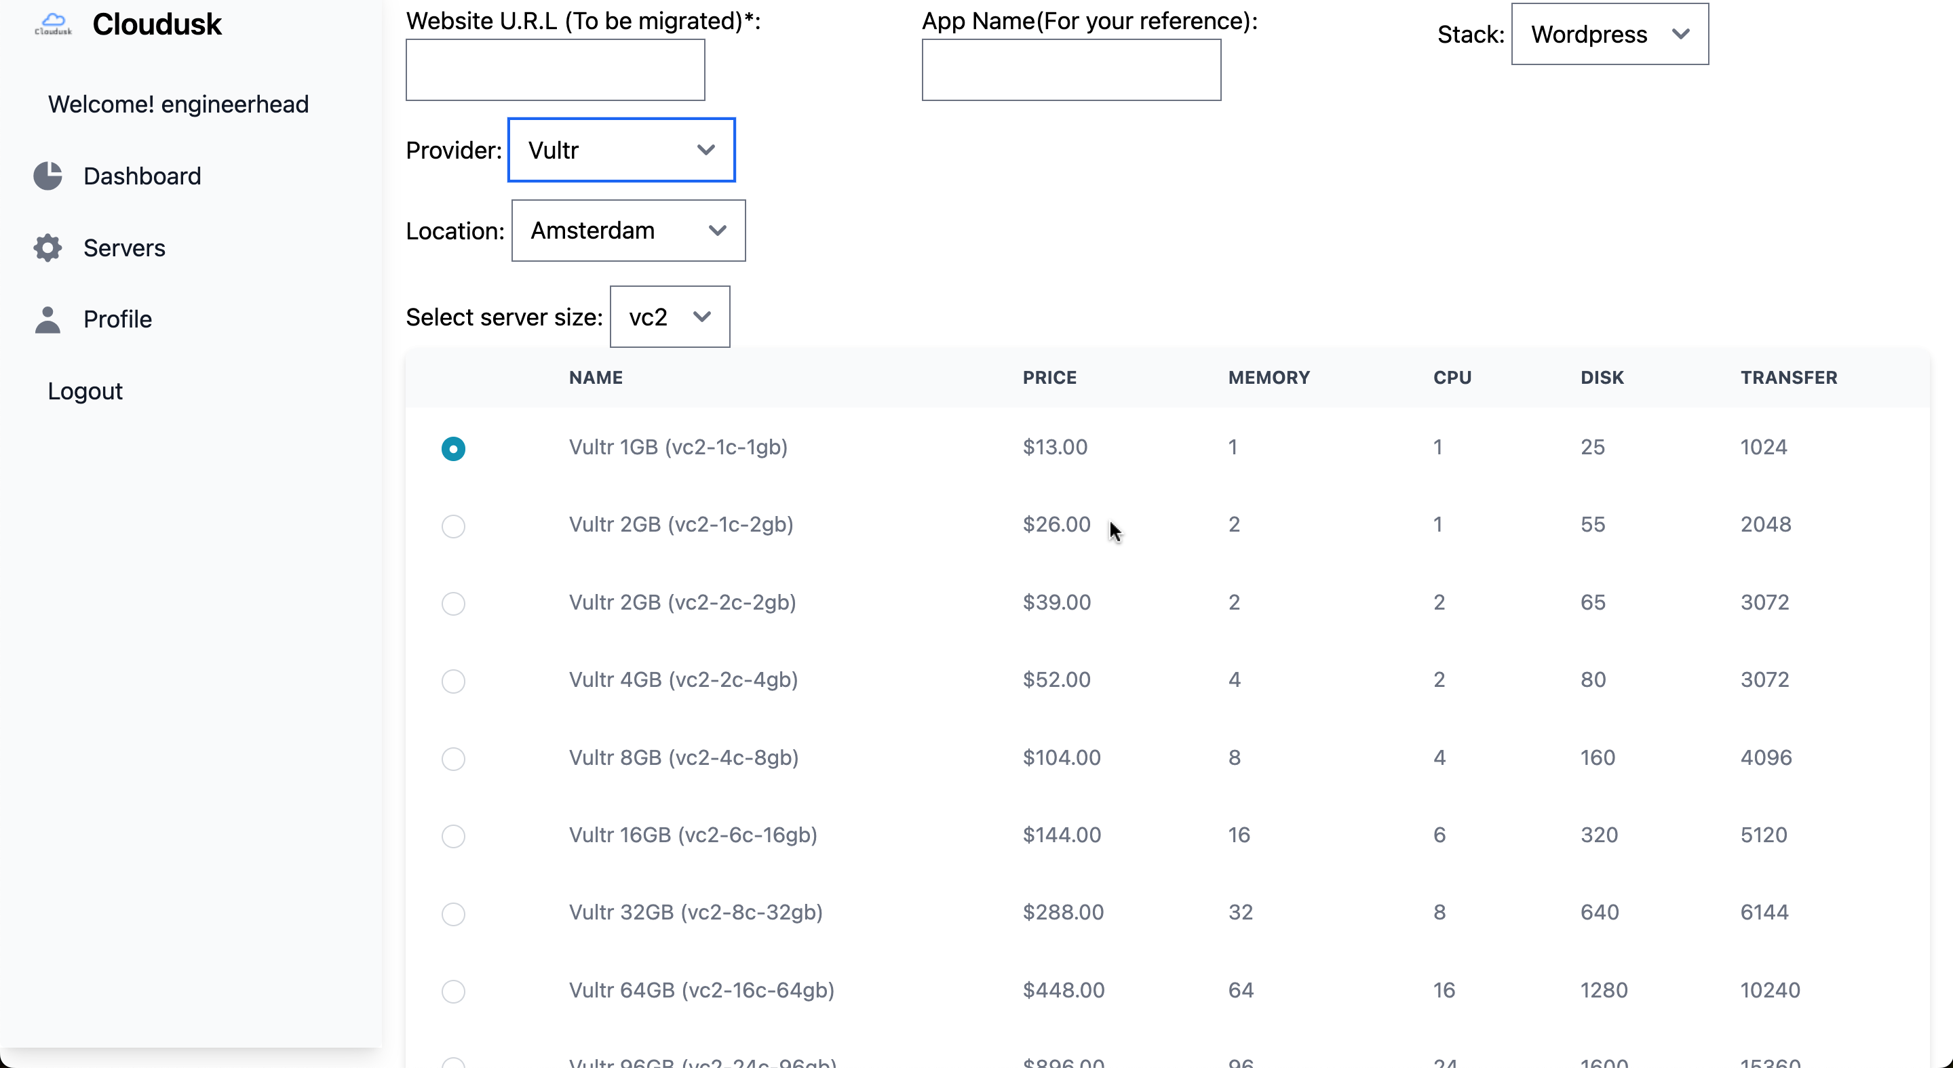1953x1068 pixels.
Task: Open the Stack dropdown set to Wordpress
Action: coord(1609,34)
